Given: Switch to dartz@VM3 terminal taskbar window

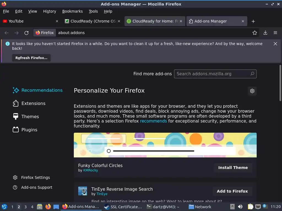Looking at the screenshot, I should tap(163, 207).
